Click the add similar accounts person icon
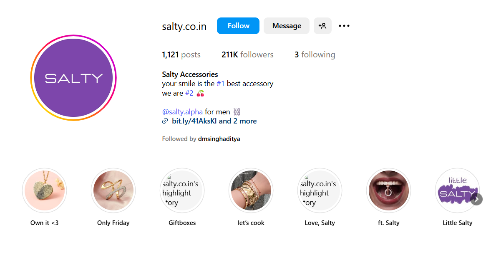This screenshot has height=257, width=496. [322, 26]
